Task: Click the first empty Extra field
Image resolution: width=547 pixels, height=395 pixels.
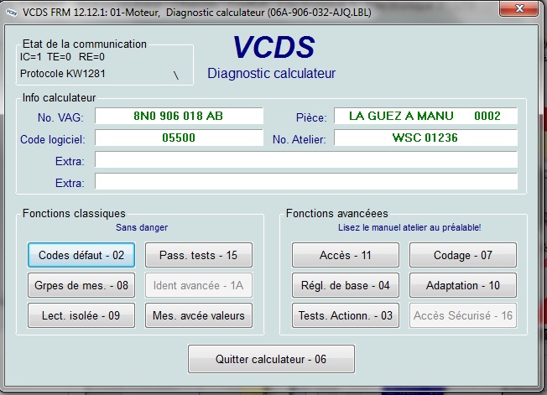Action: [x=306, y=159]
